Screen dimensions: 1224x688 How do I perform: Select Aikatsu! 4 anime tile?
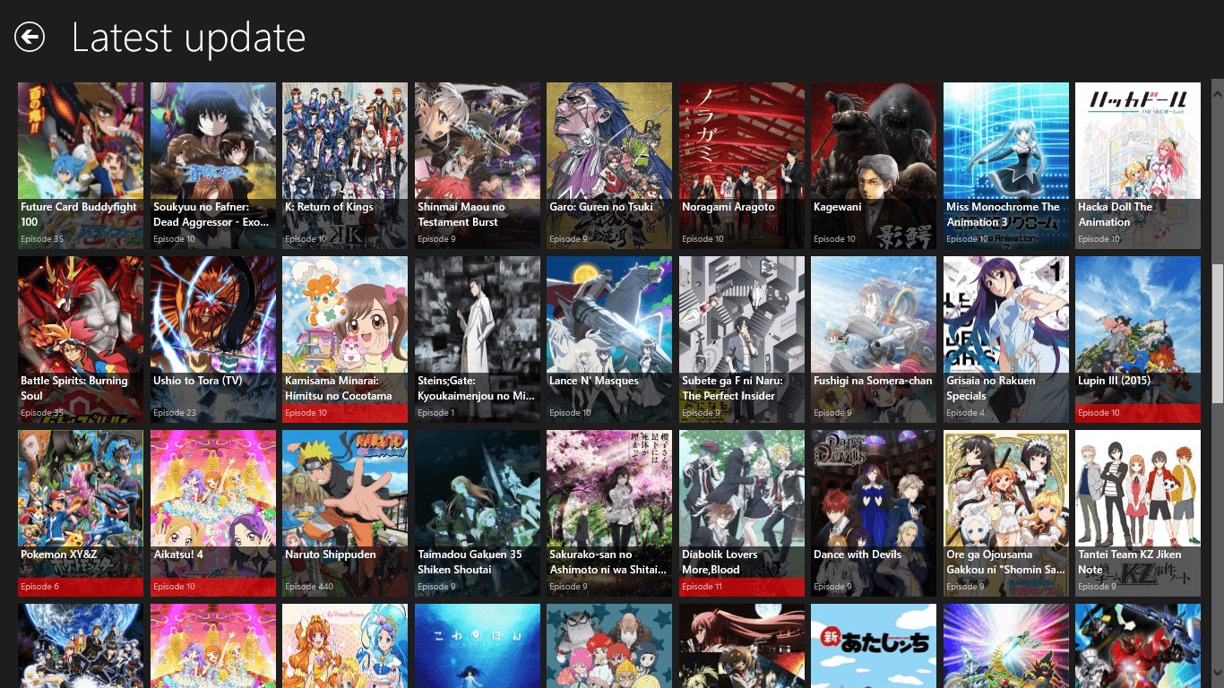point(213,513)
